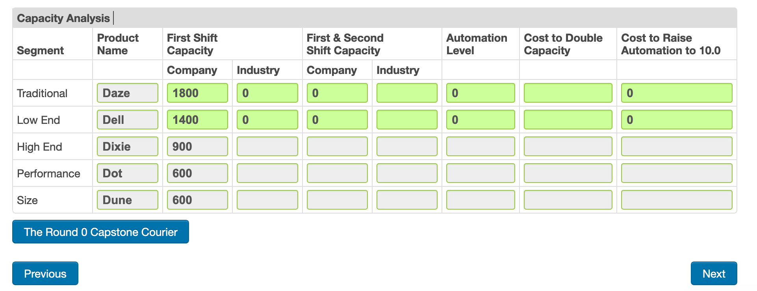Click Performance's First Shift Capacity showing 600
This screenshot has height=291, width=757.
(x=197, y=173)
